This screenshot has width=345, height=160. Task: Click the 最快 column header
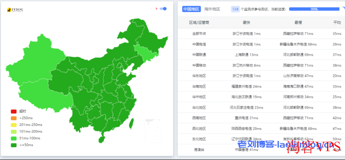(247, 23)
